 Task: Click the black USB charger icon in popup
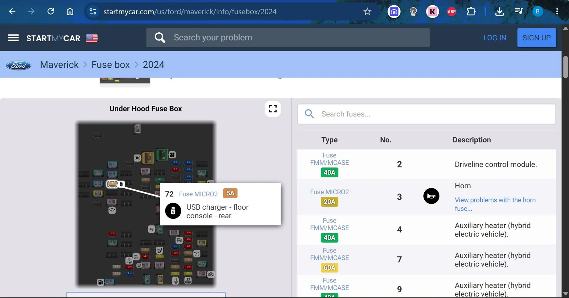click(173, 211)
